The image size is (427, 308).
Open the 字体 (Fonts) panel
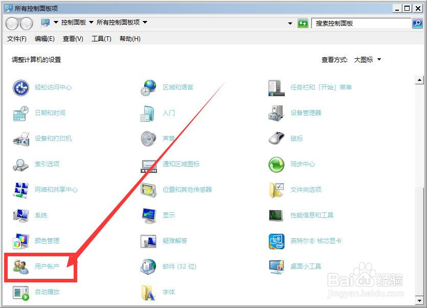(x=168, y=292)
